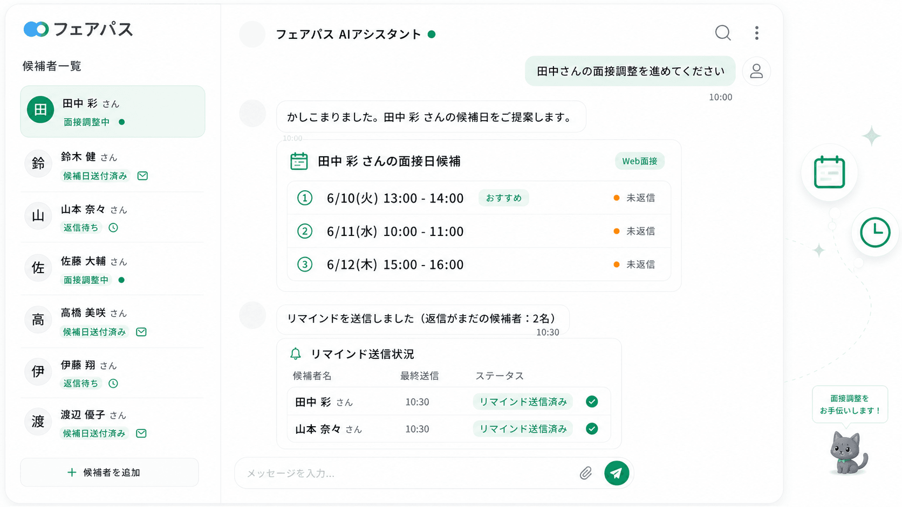Click the gray cat mascot
This screenshot has height=507, width=902.
[x=848, y=453]
